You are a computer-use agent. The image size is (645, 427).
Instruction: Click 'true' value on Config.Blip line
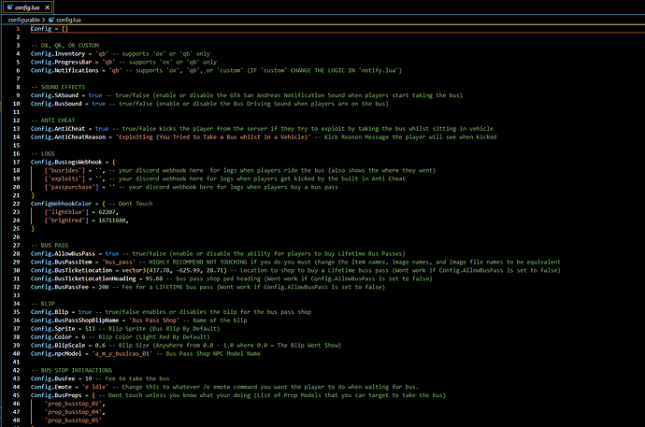click(85, 312)
